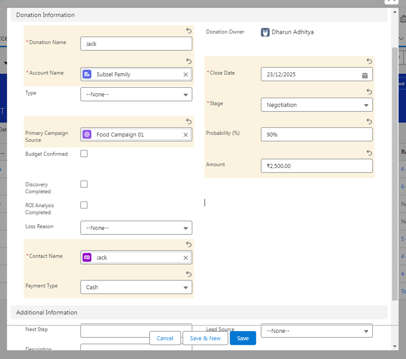Click the Donation Information section header
This screenshot has height=359, width=406.
pos(199,15)
